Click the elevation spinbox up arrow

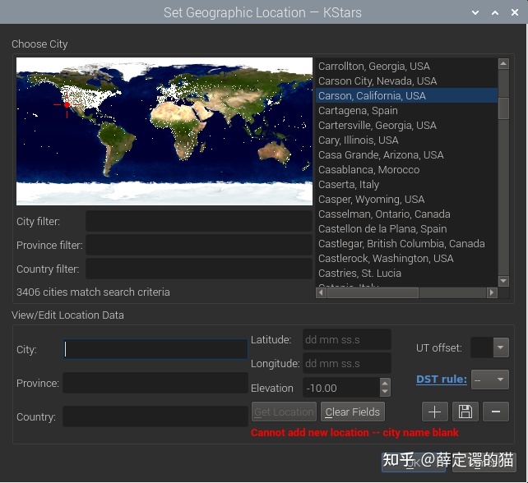pyautogui.click(x=385, y=383)
